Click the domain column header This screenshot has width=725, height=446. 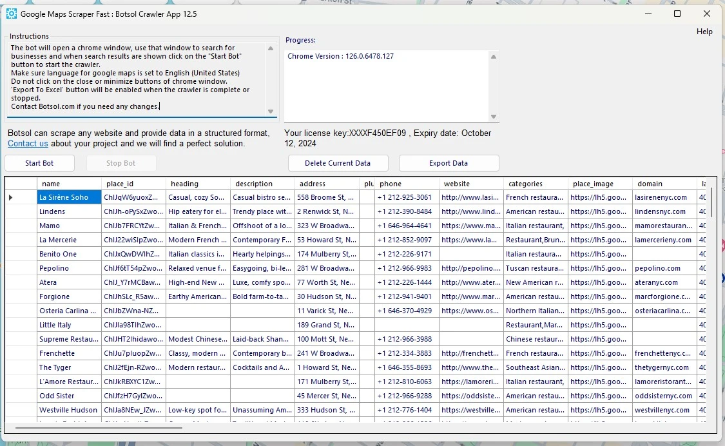point(664,184)
